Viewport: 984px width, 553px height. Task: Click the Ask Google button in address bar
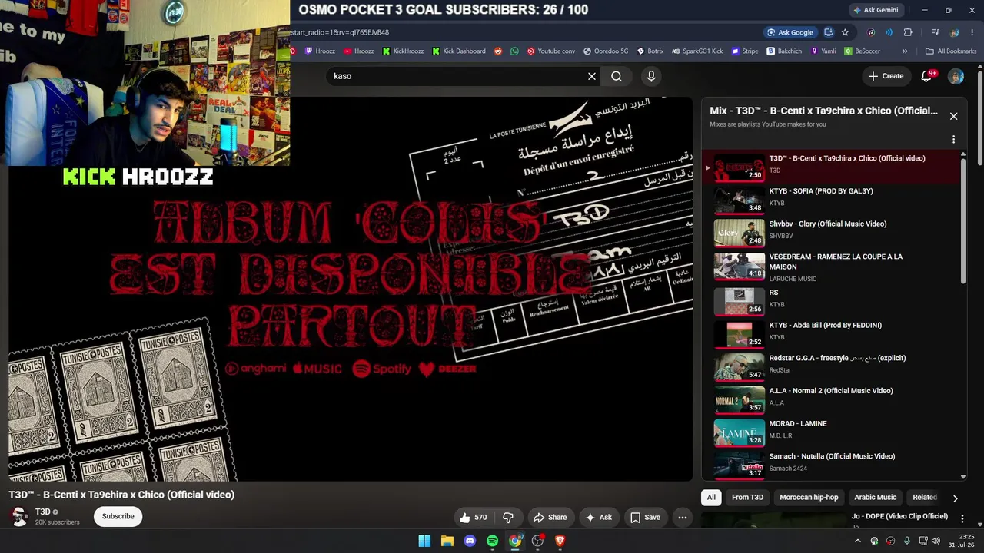click(x=790, y=32)
